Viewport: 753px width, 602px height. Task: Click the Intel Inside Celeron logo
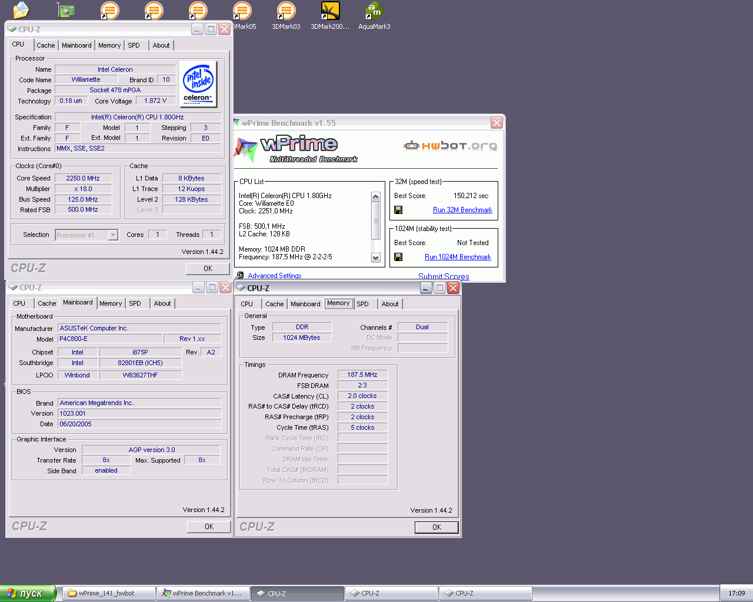[198, 84]
